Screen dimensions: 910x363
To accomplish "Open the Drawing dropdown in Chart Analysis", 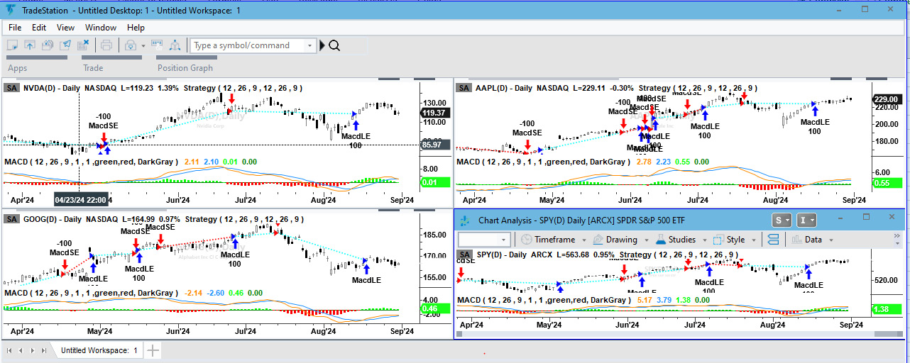I will pyautogui.click(x=620, y=240).
